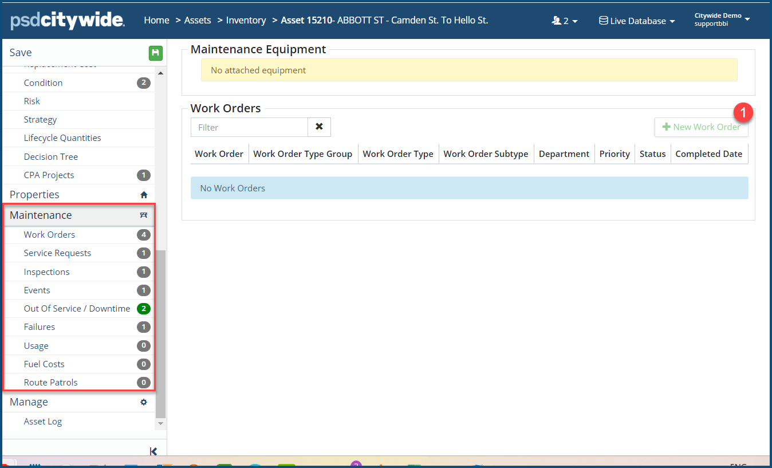772x468 pixels.
Task: Click into the work orders Filter field
Action: pyautogui.click(x=249, y=127)
